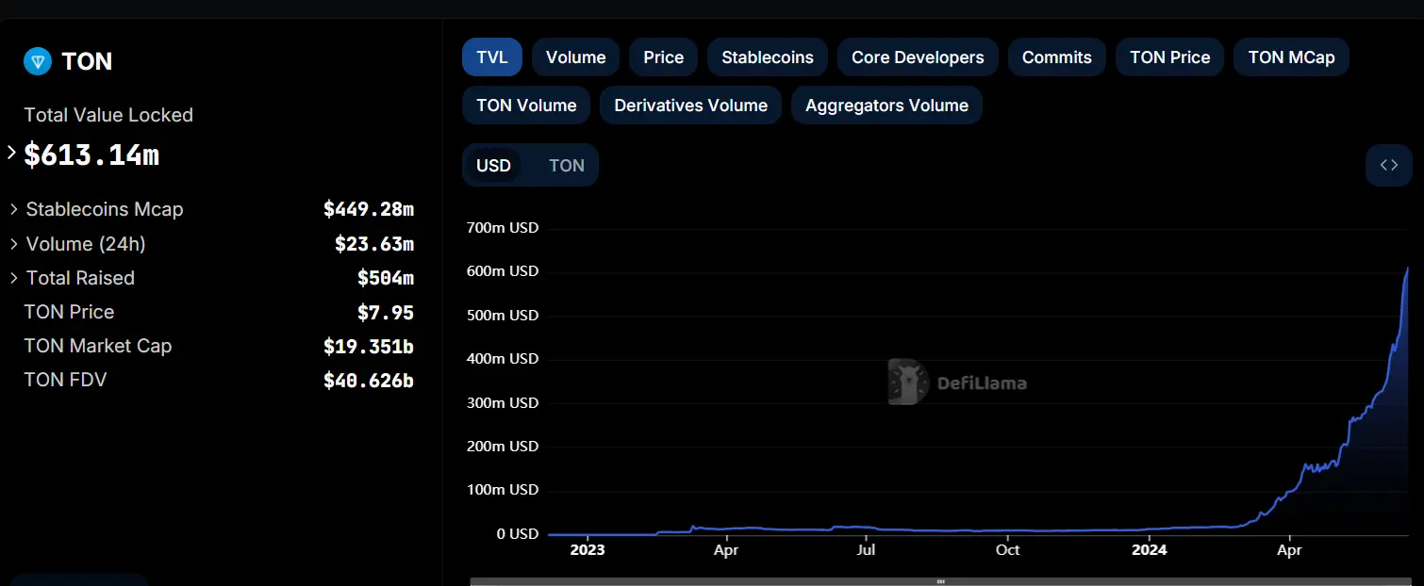Image resolution: width=1424 pixels, height=586 pixels.
Task: Switch chart denomination to USD
Action: tap(493, 166)
